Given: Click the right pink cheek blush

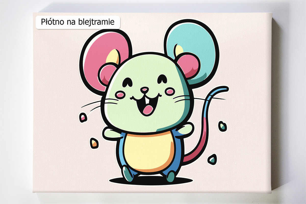Looking at the screenshot, I should 170,91.
